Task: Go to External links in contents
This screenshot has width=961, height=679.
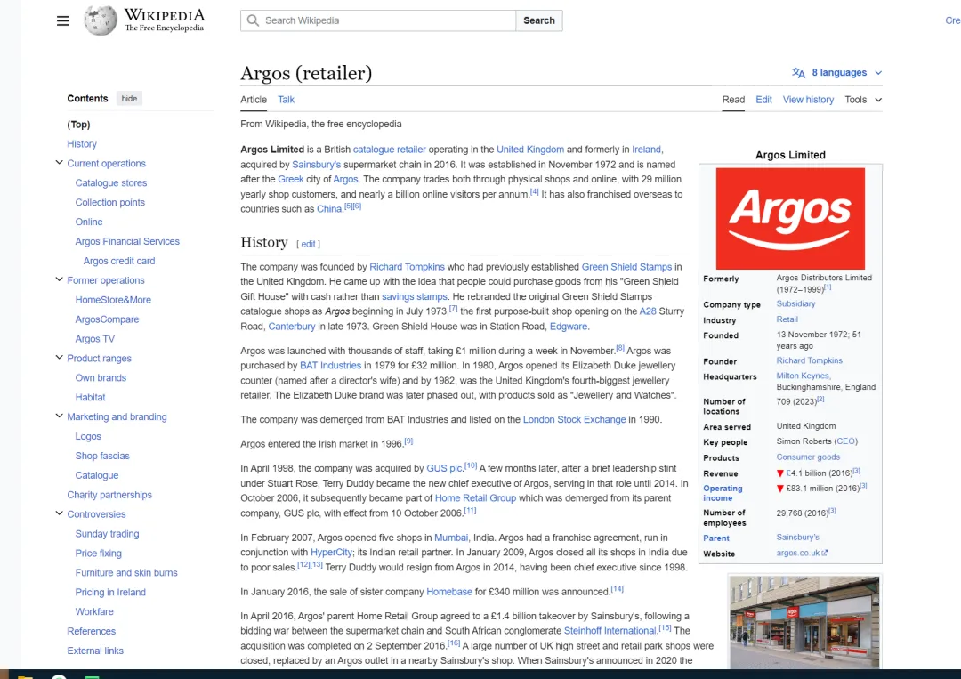Action: point(95,651)
